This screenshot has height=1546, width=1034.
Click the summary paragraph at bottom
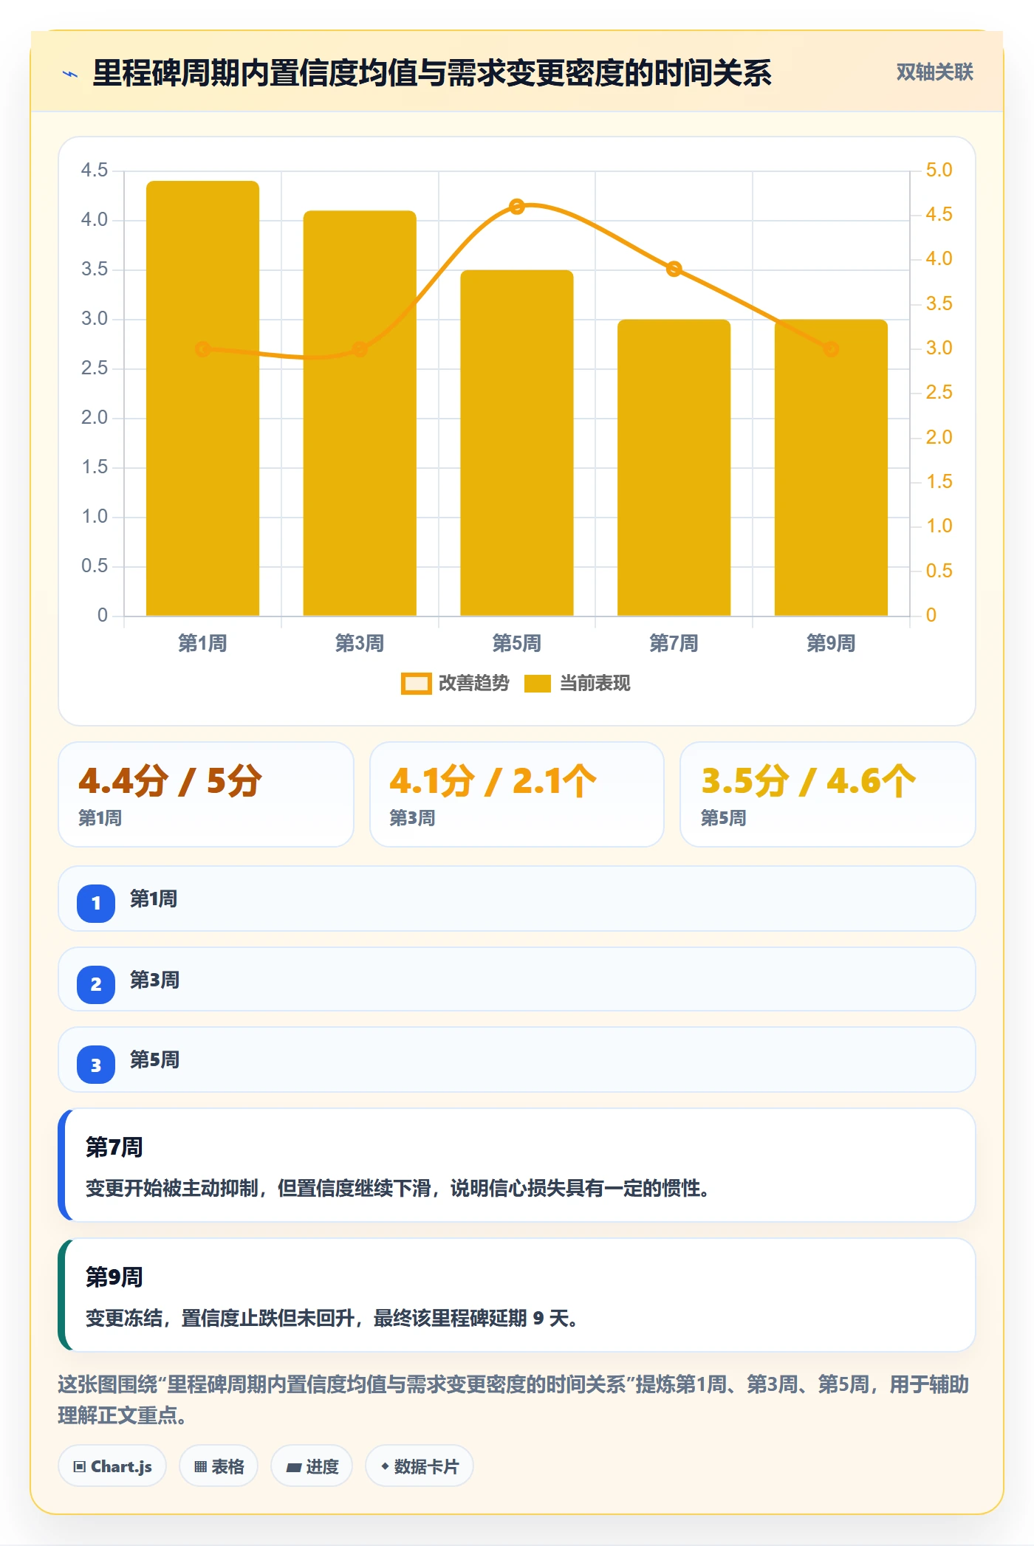pyautogui.click(x=514, y=1399)
